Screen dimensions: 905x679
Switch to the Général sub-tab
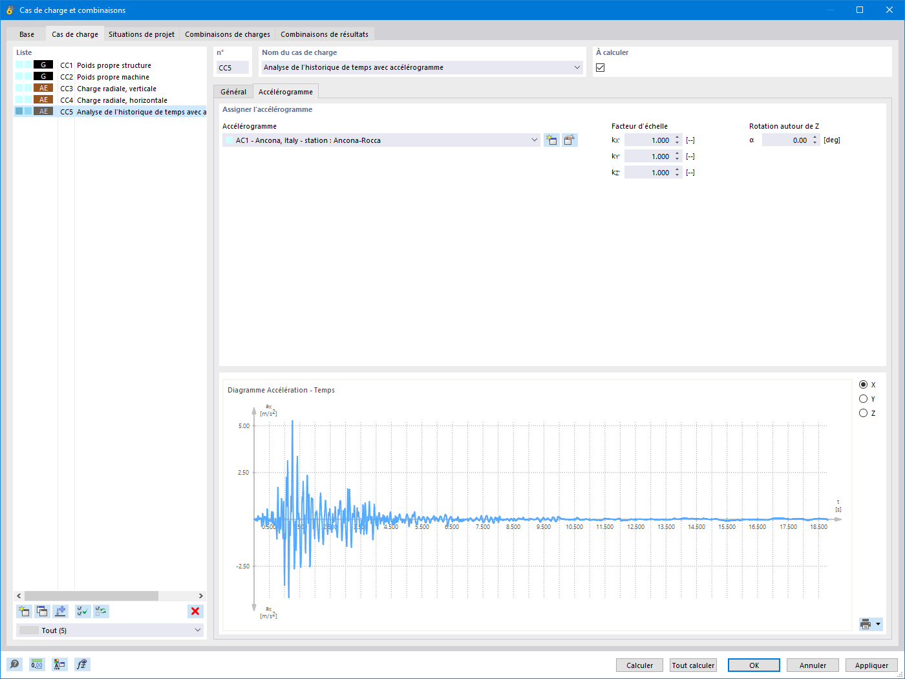(233, 92)
